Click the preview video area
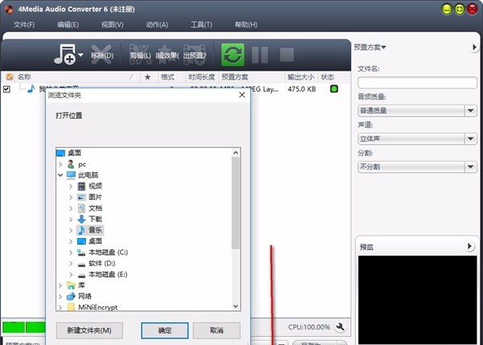 pos(417,299)
